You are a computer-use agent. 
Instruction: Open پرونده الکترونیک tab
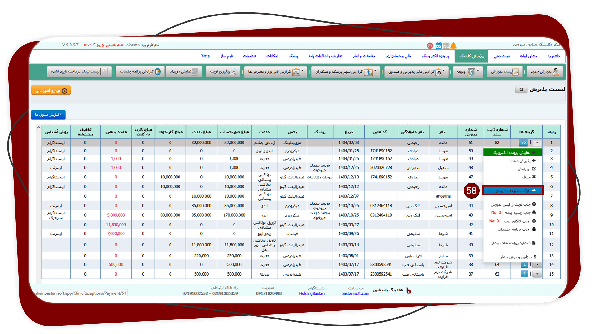[x=435, y=56]
